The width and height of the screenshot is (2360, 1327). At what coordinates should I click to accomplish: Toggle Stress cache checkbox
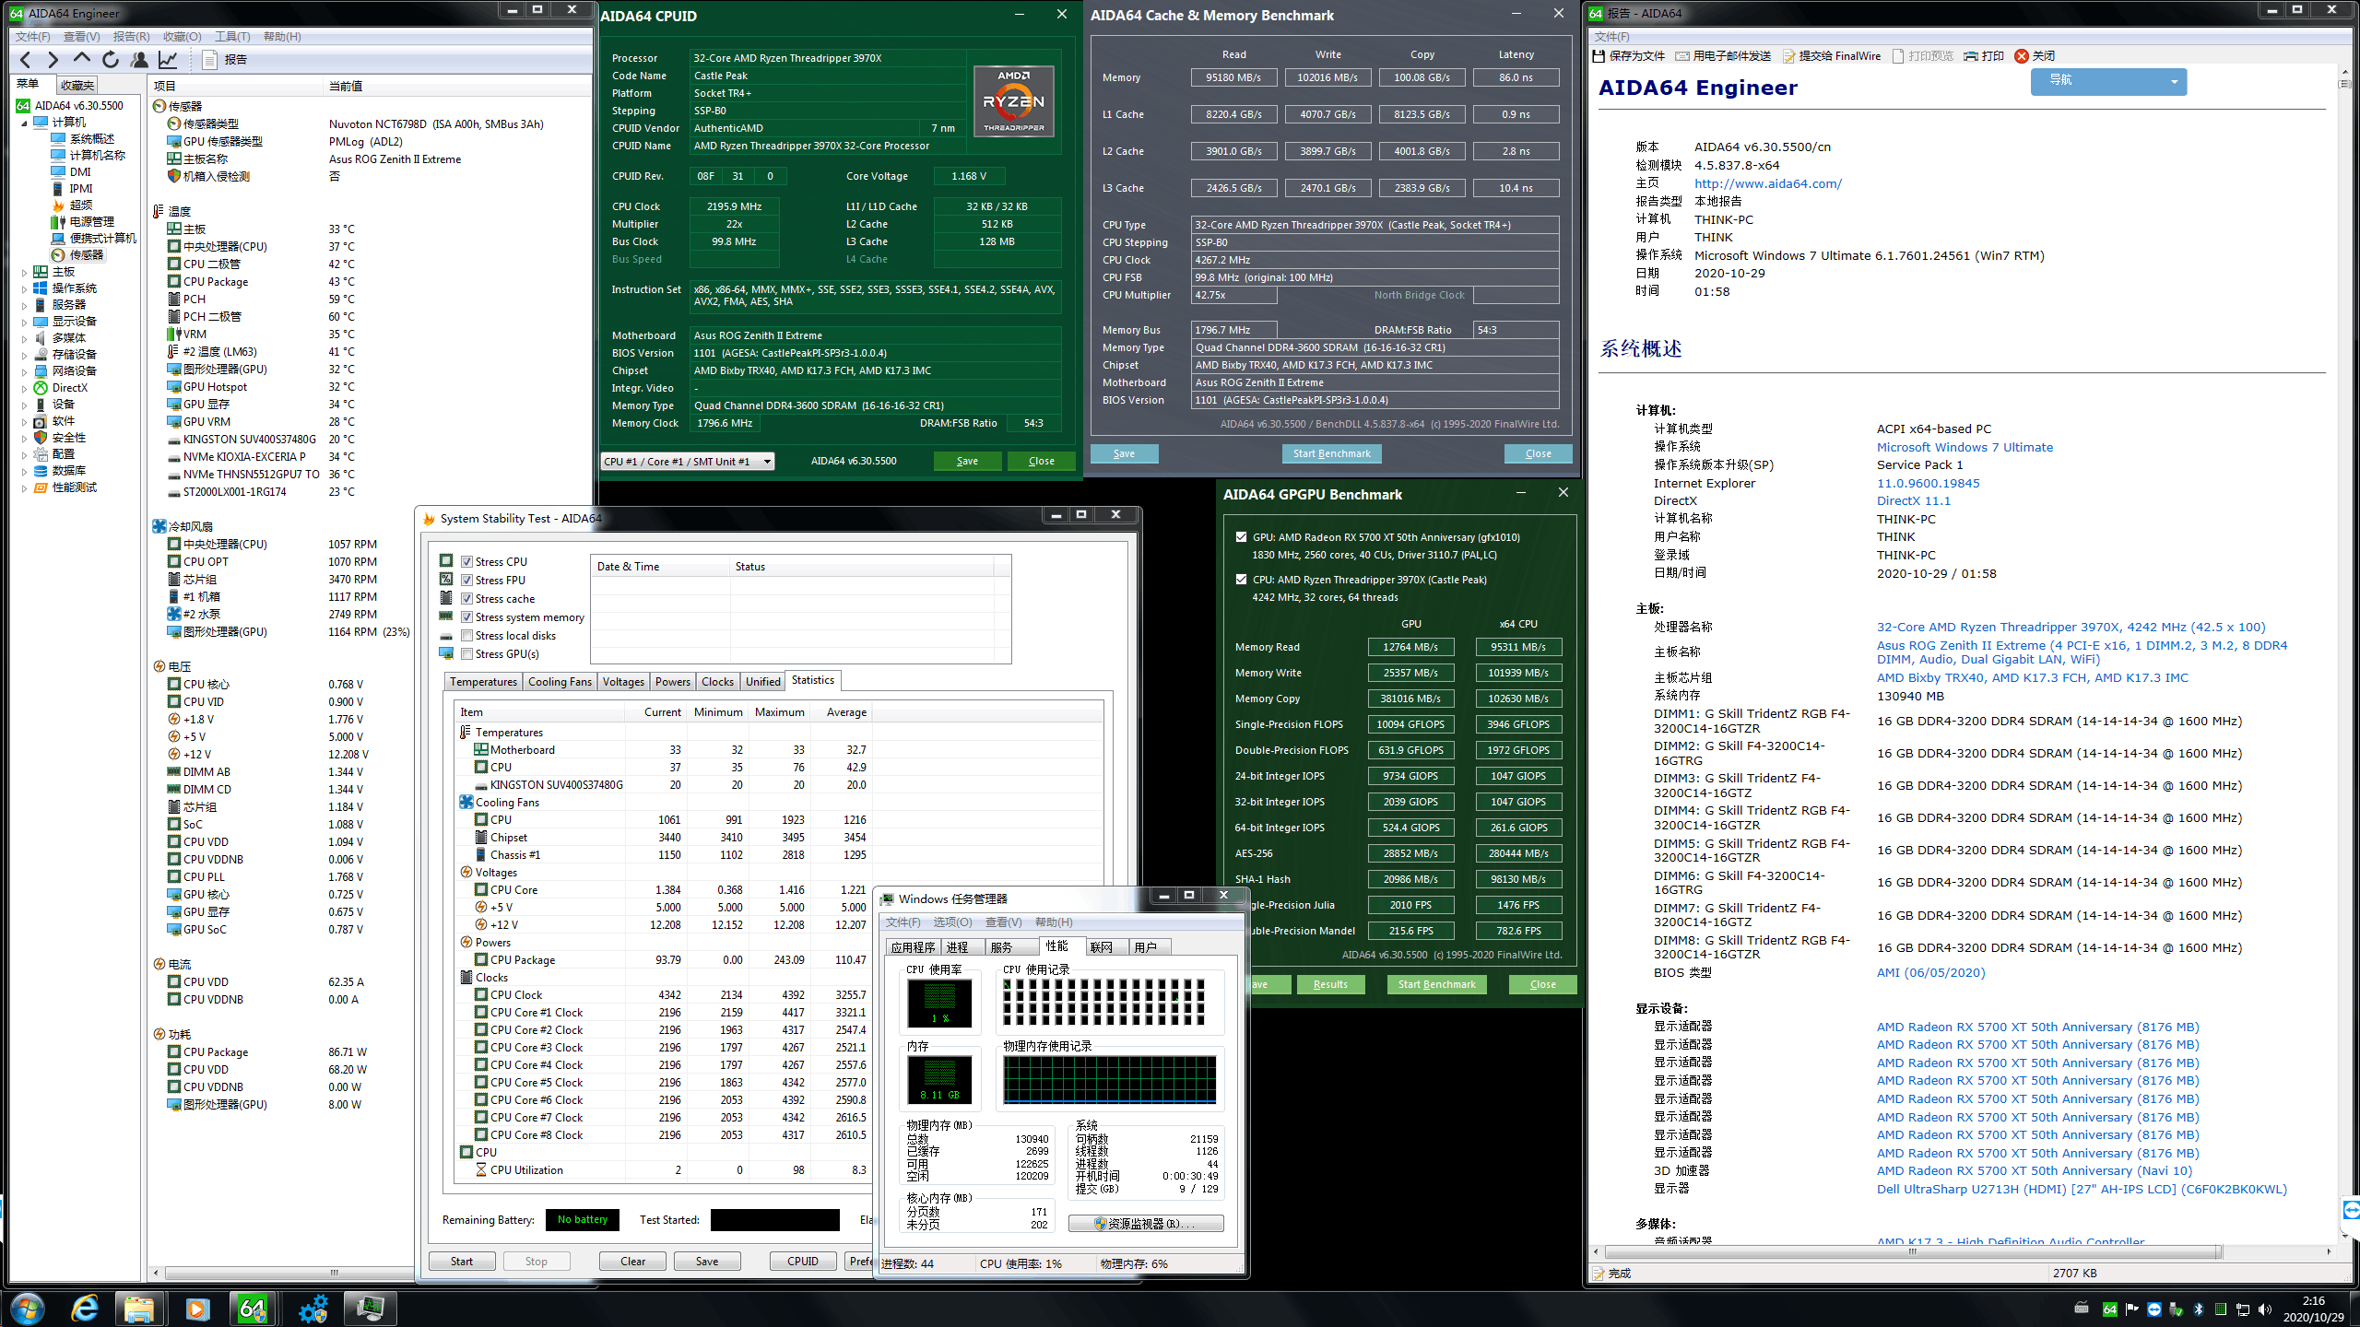coord(467,598)
